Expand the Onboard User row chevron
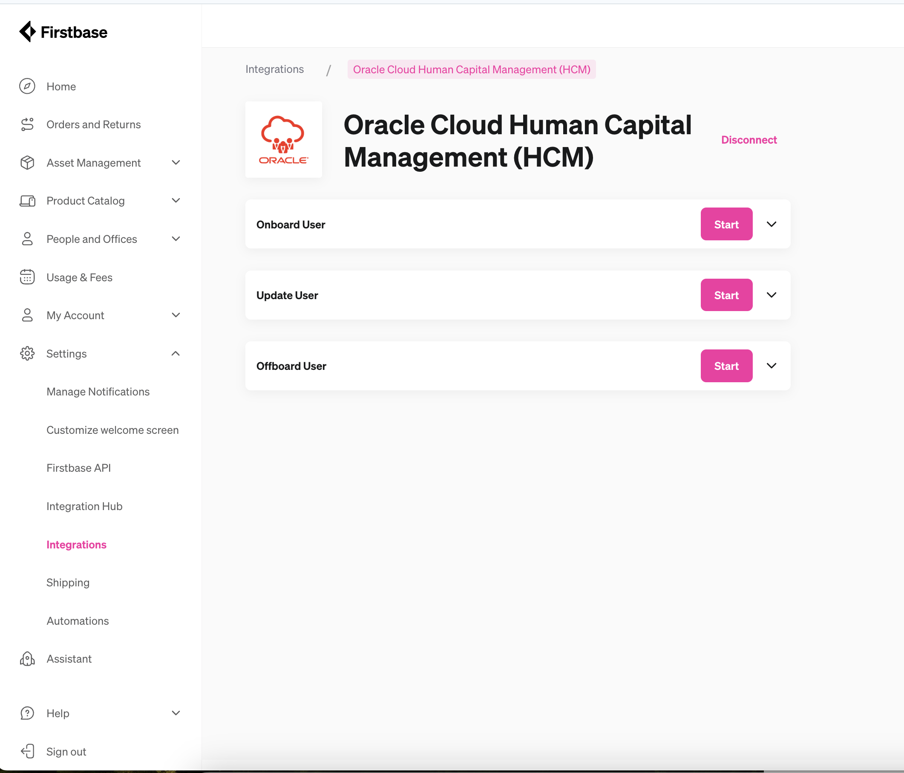 pyautogui.click(x=772, y=224)
